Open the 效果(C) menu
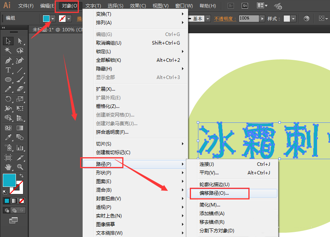330x237 pixels. pos(138,6)
